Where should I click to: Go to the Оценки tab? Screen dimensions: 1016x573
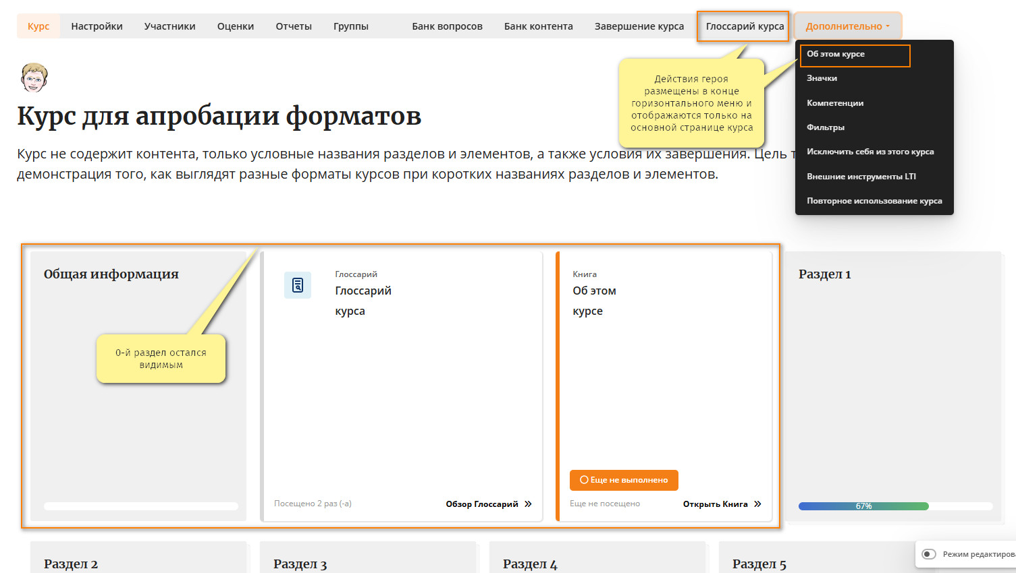click(236, 26)
